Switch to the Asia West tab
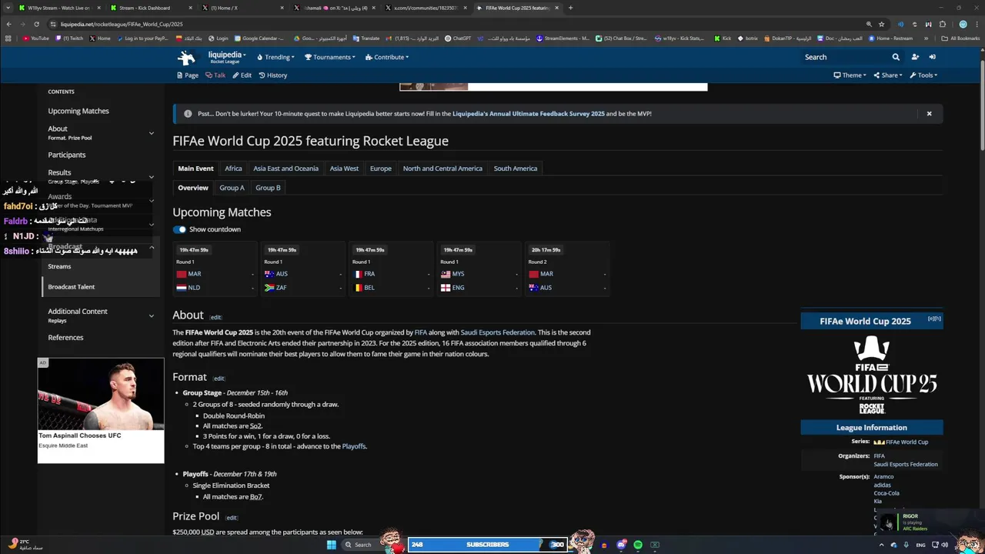 coord(344,169)
